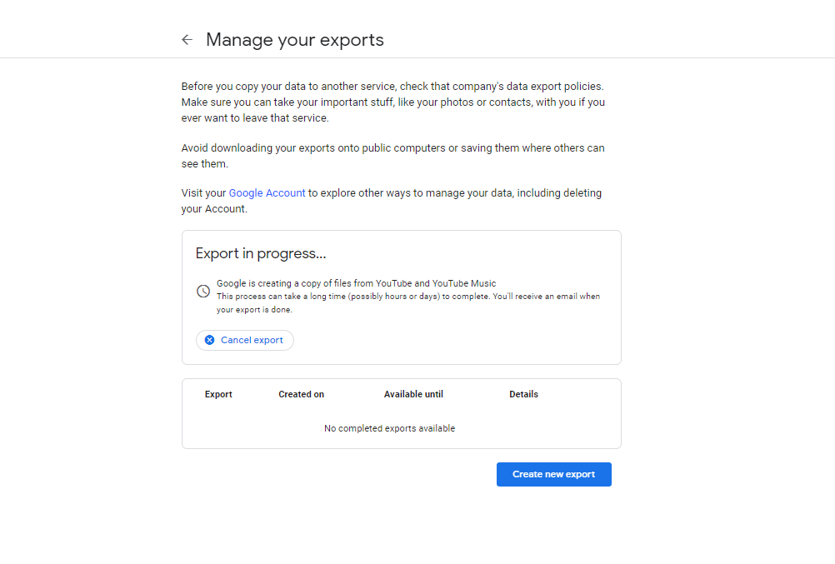Click the Export column header
The height and width of the screenshot is (564, 835).
point(218,394)
